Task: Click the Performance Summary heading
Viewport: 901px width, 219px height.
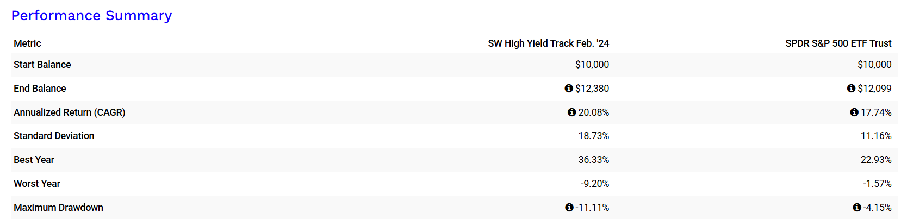Action: pos(91,16)
